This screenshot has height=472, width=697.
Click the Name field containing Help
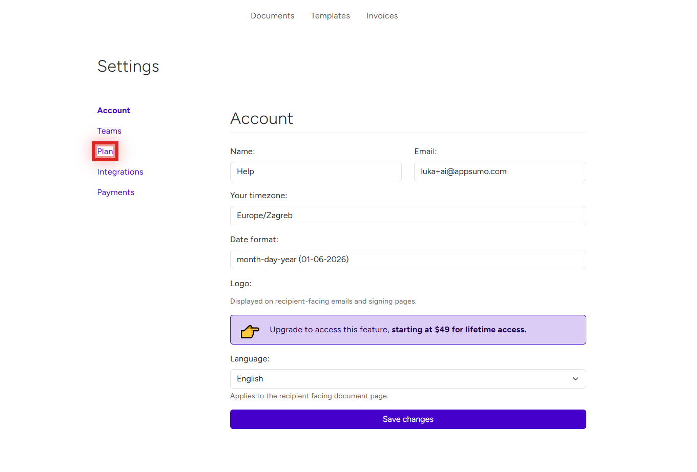(316, 171)
